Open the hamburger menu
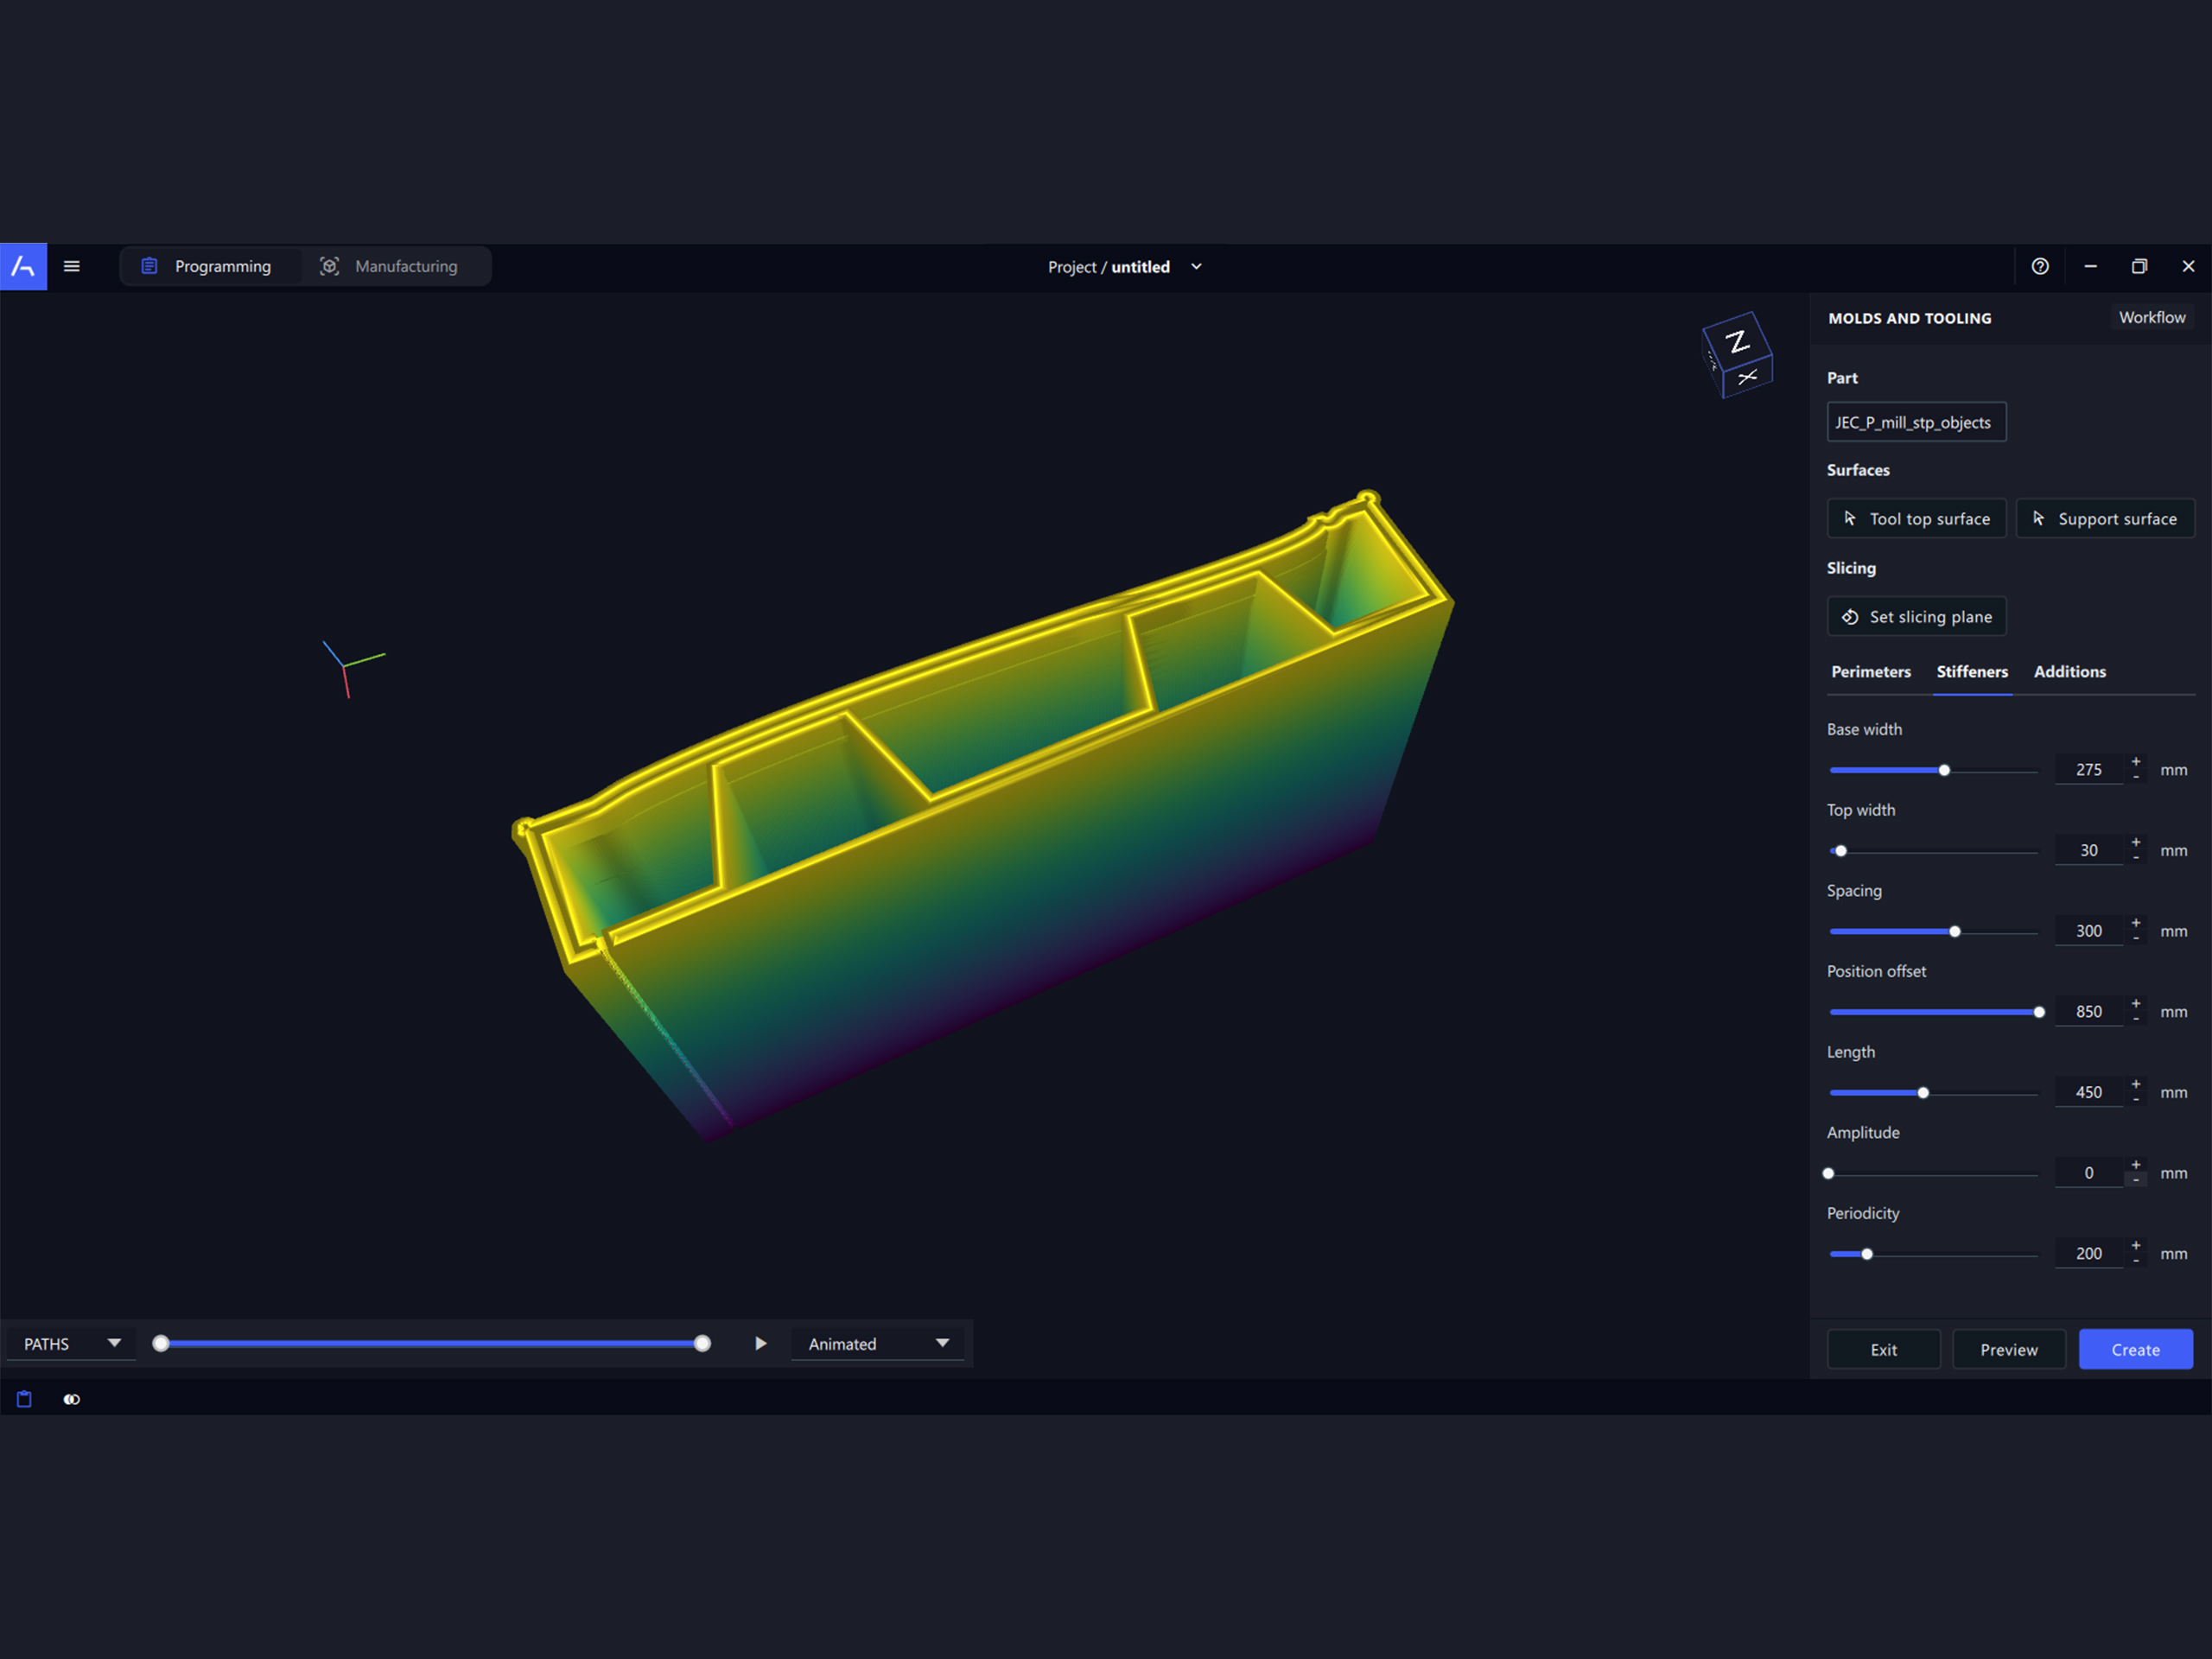The width and height of the screenshot is (2212, 1659). tap(72, 266)
